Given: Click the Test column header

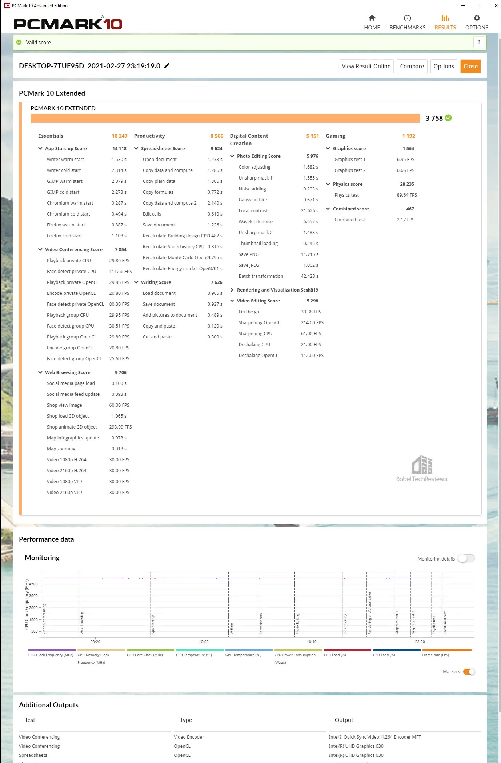Looking at the screenshot, I should tap(30, 720).
